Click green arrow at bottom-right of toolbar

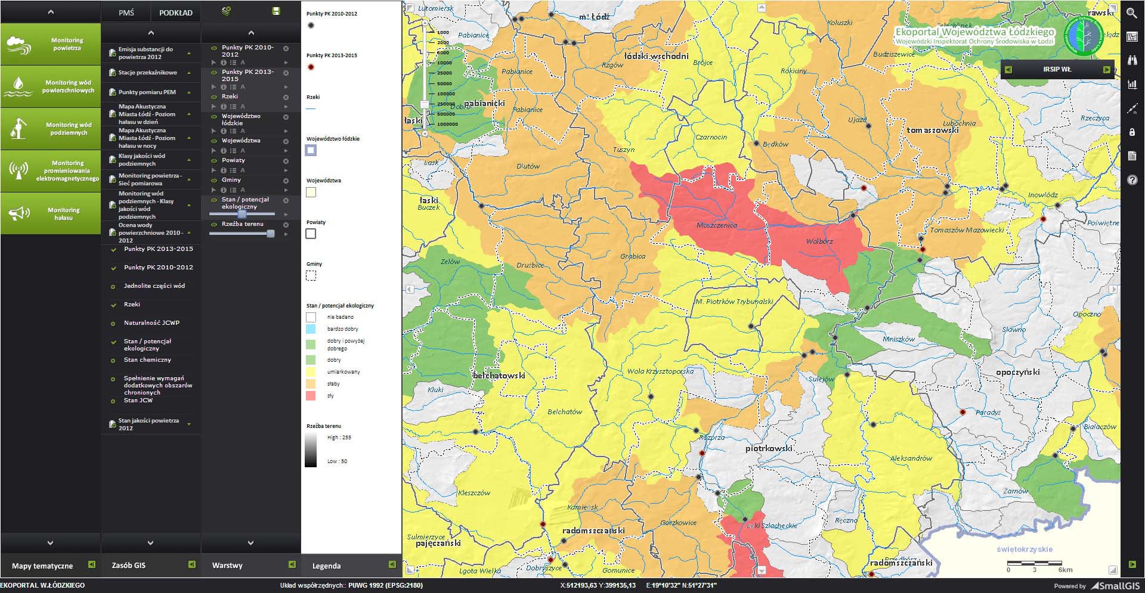click(1132, 564)
